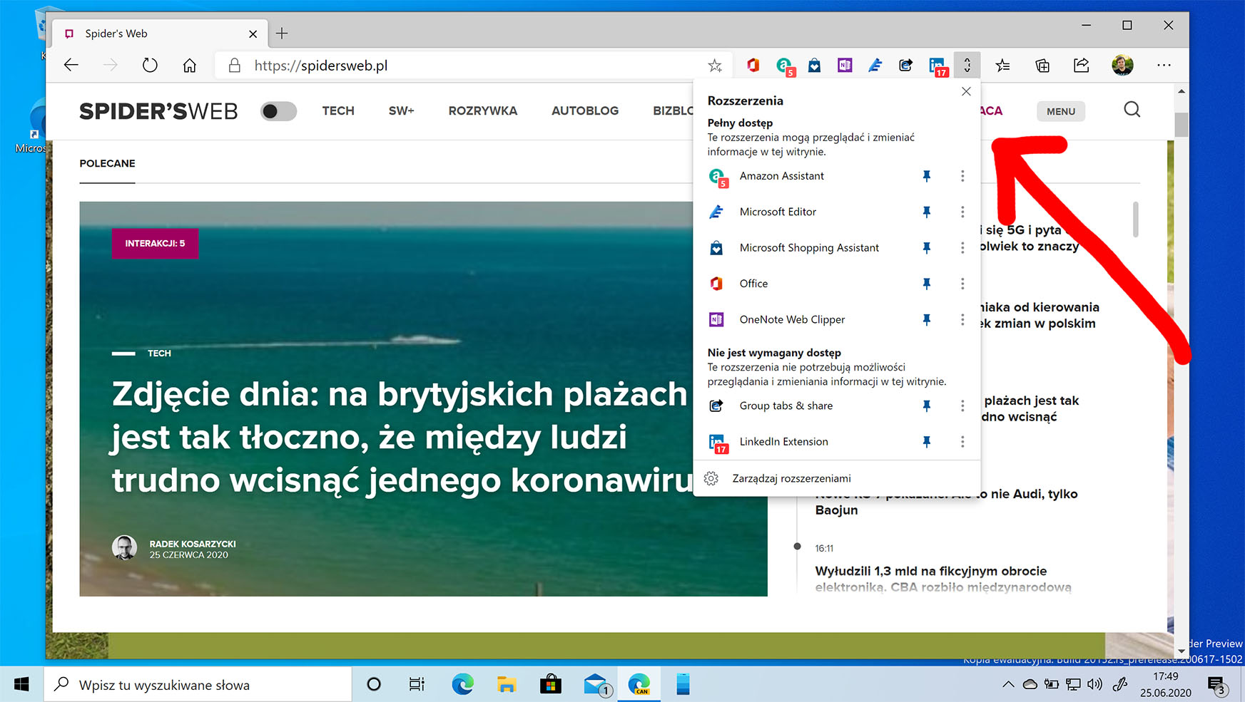Unpin Group tabs & share from toolbar
The height and width of the screenshot is (702, 1245).
926,406
